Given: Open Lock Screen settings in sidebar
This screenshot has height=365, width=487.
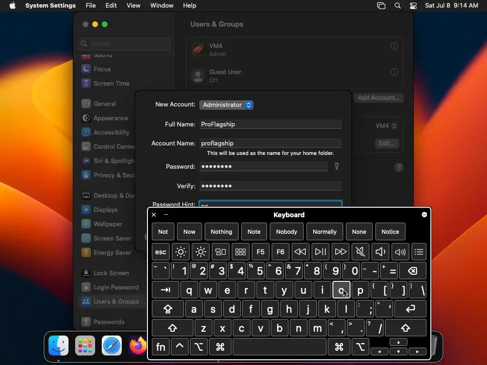Looking at the screenshot, I should 111,273.
